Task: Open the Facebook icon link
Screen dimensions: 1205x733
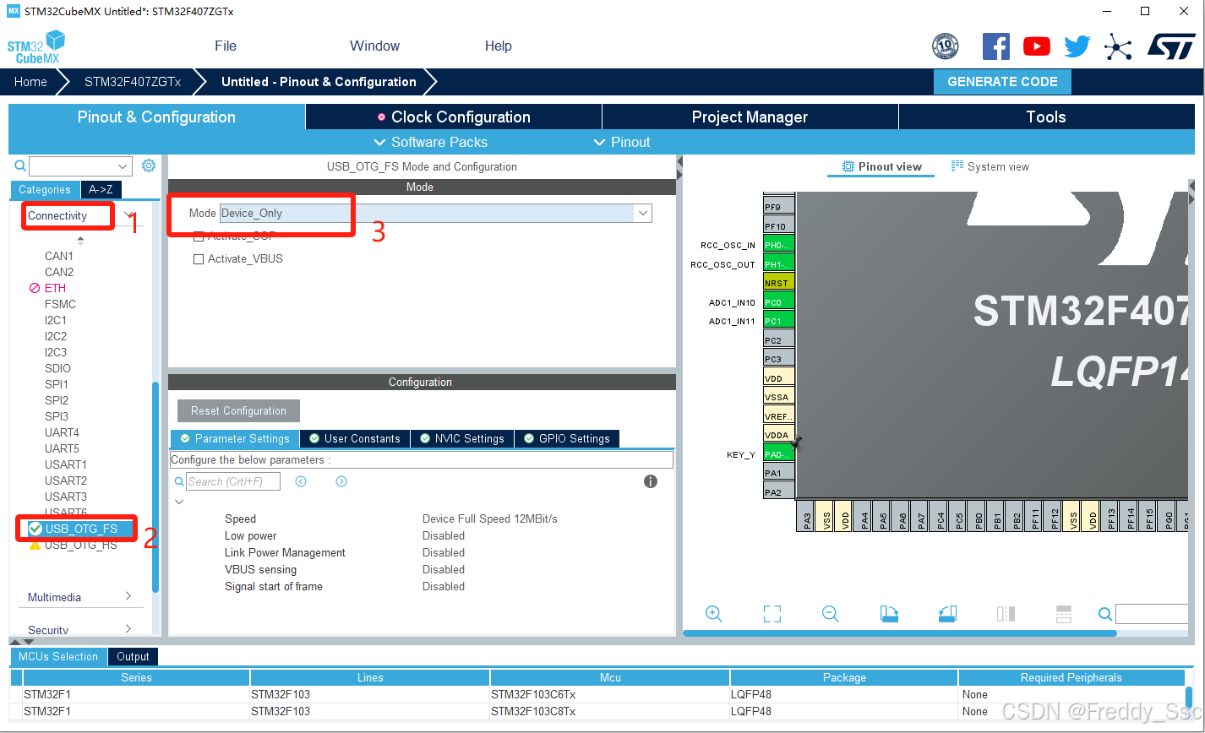Action: pos(996,46)
